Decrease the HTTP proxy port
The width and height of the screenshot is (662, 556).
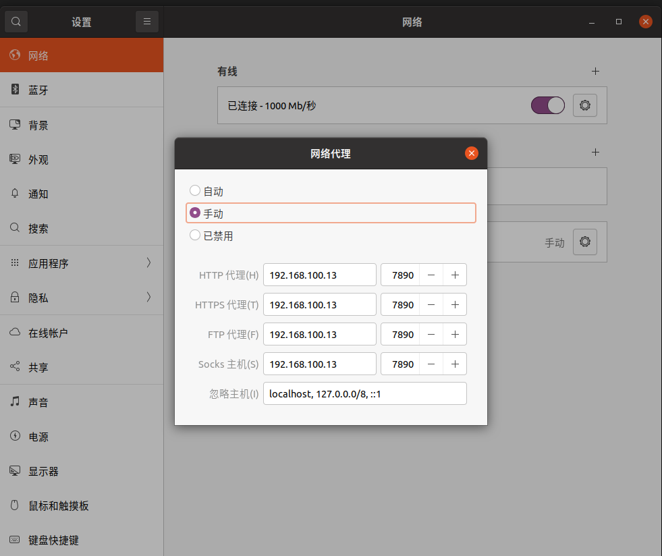(431, 275)
